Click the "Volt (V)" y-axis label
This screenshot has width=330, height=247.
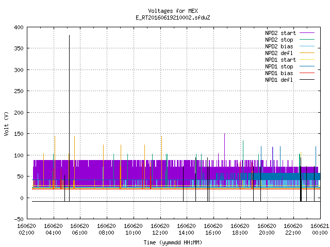[x=6, y=123]
